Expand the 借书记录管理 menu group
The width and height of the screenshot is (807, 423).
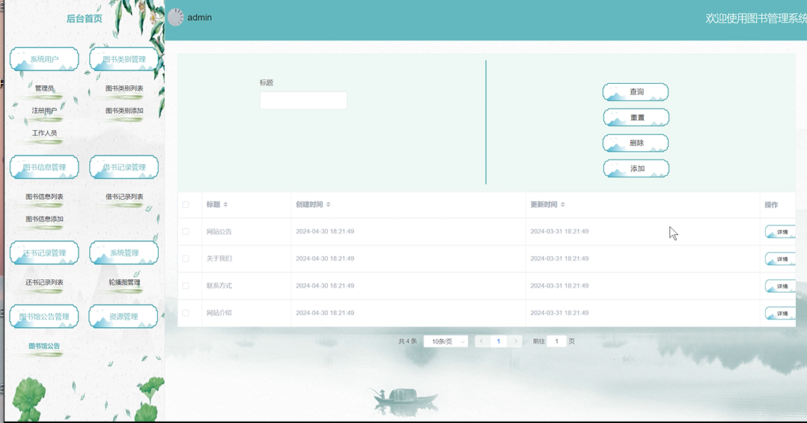124,167
